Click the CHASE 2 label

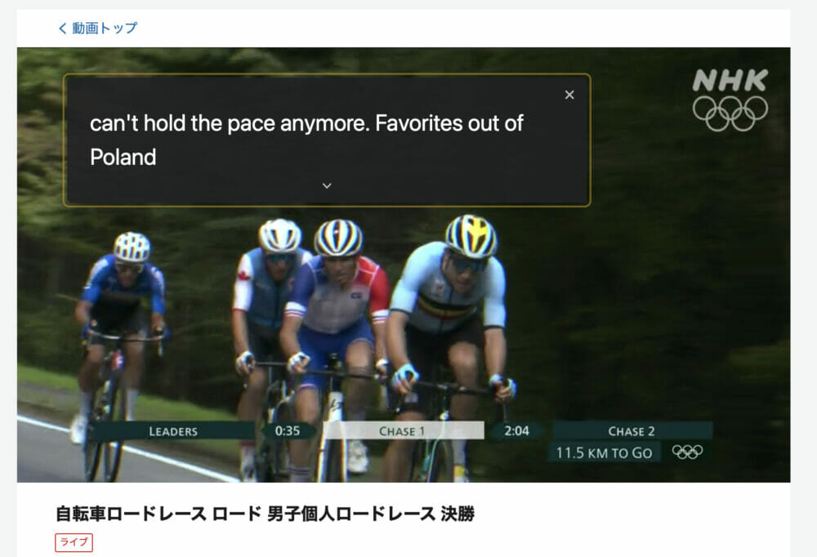[x=631, y=431]
